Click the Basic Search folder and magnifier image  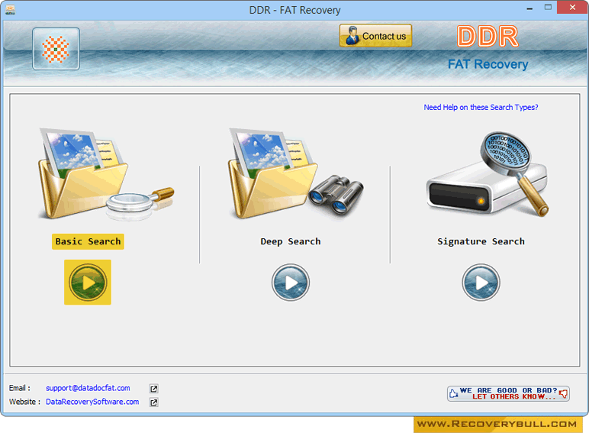coord(106,174)
